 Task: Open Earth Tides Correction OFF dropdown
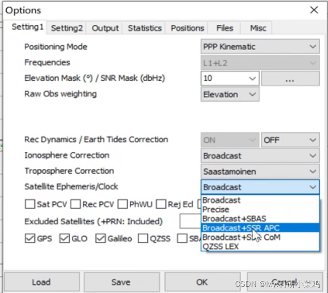coord(290,140)
